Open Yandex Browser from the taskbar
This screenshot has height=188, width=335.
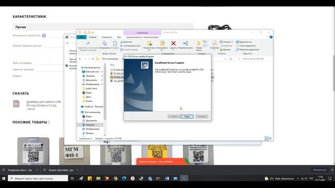tap(132, 179)
